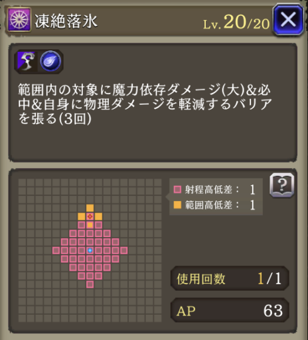Click the skill description text panel
The width and height of the screenshot is (308, 340).
click(153, 102)
